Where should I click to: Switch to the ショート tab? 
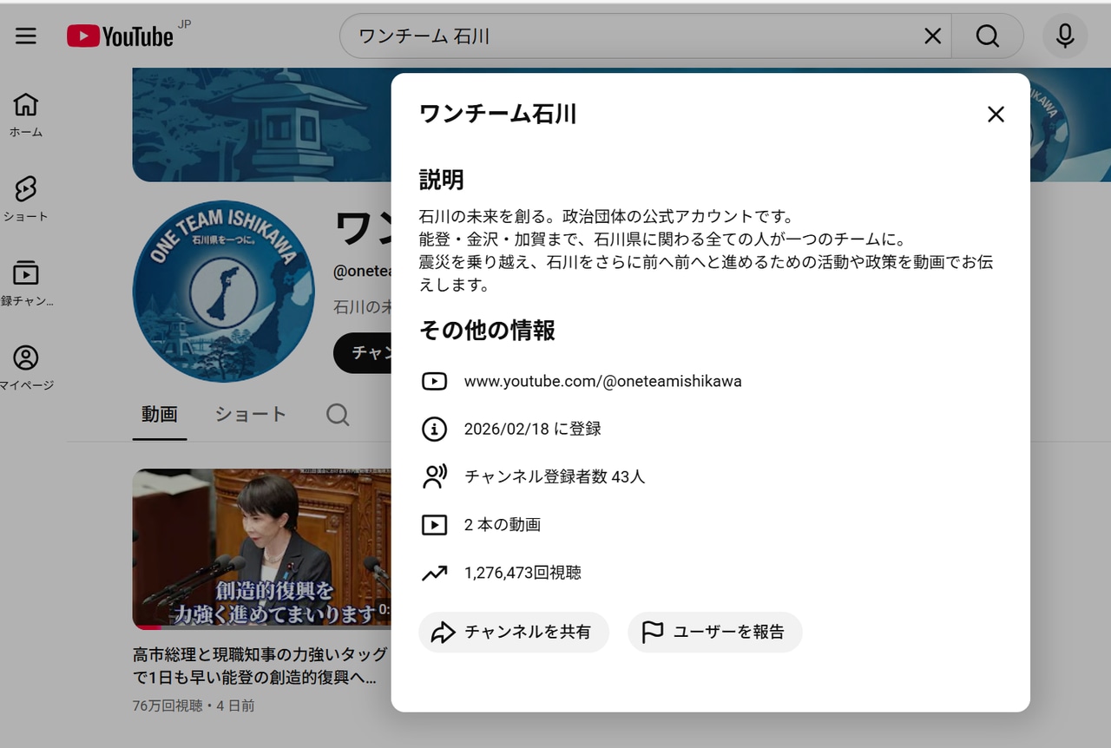point(251,415)
